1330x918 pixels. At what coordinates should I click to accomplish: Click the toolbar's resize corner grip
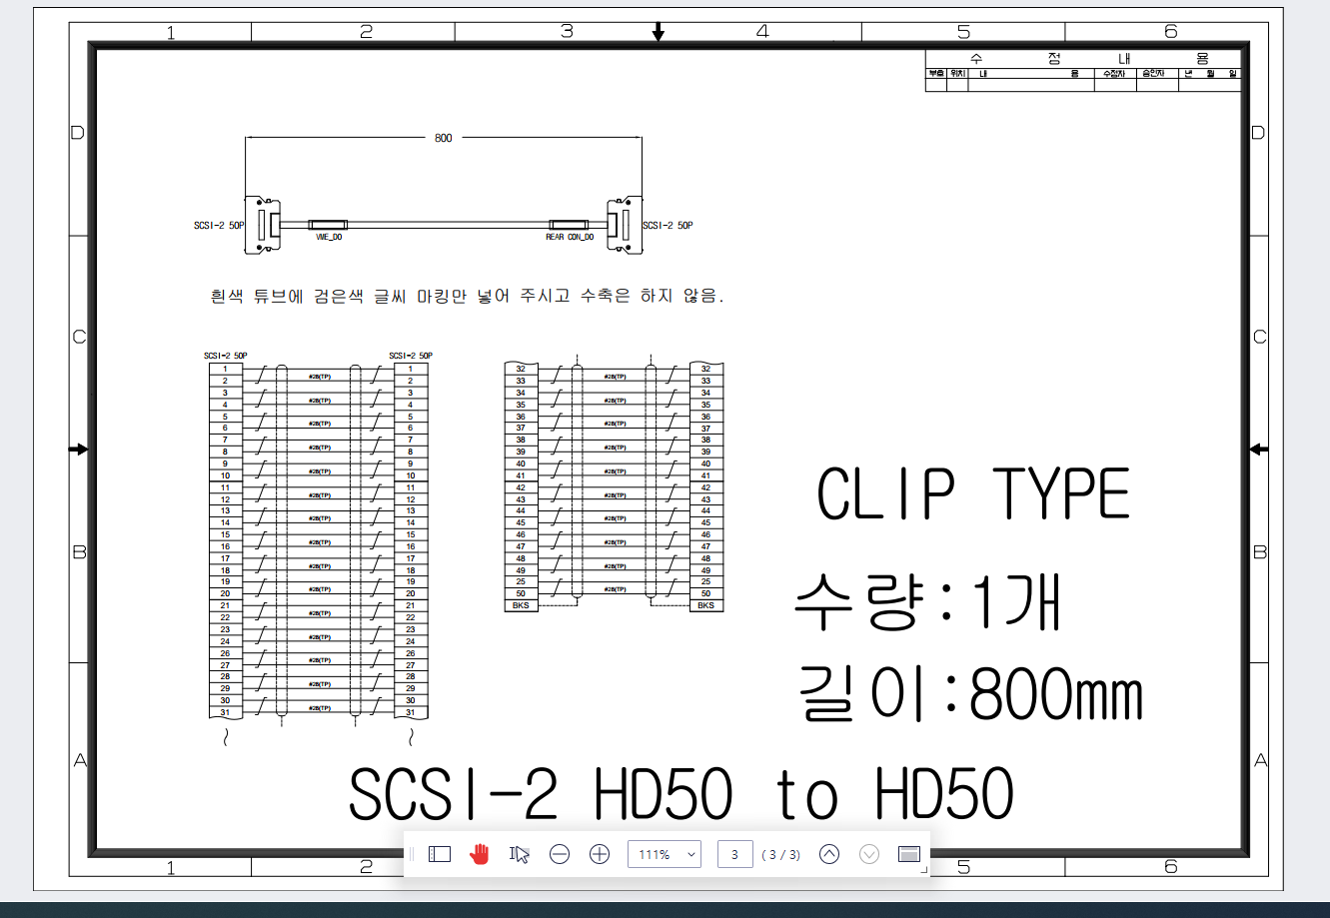click(x=923, y=871)
